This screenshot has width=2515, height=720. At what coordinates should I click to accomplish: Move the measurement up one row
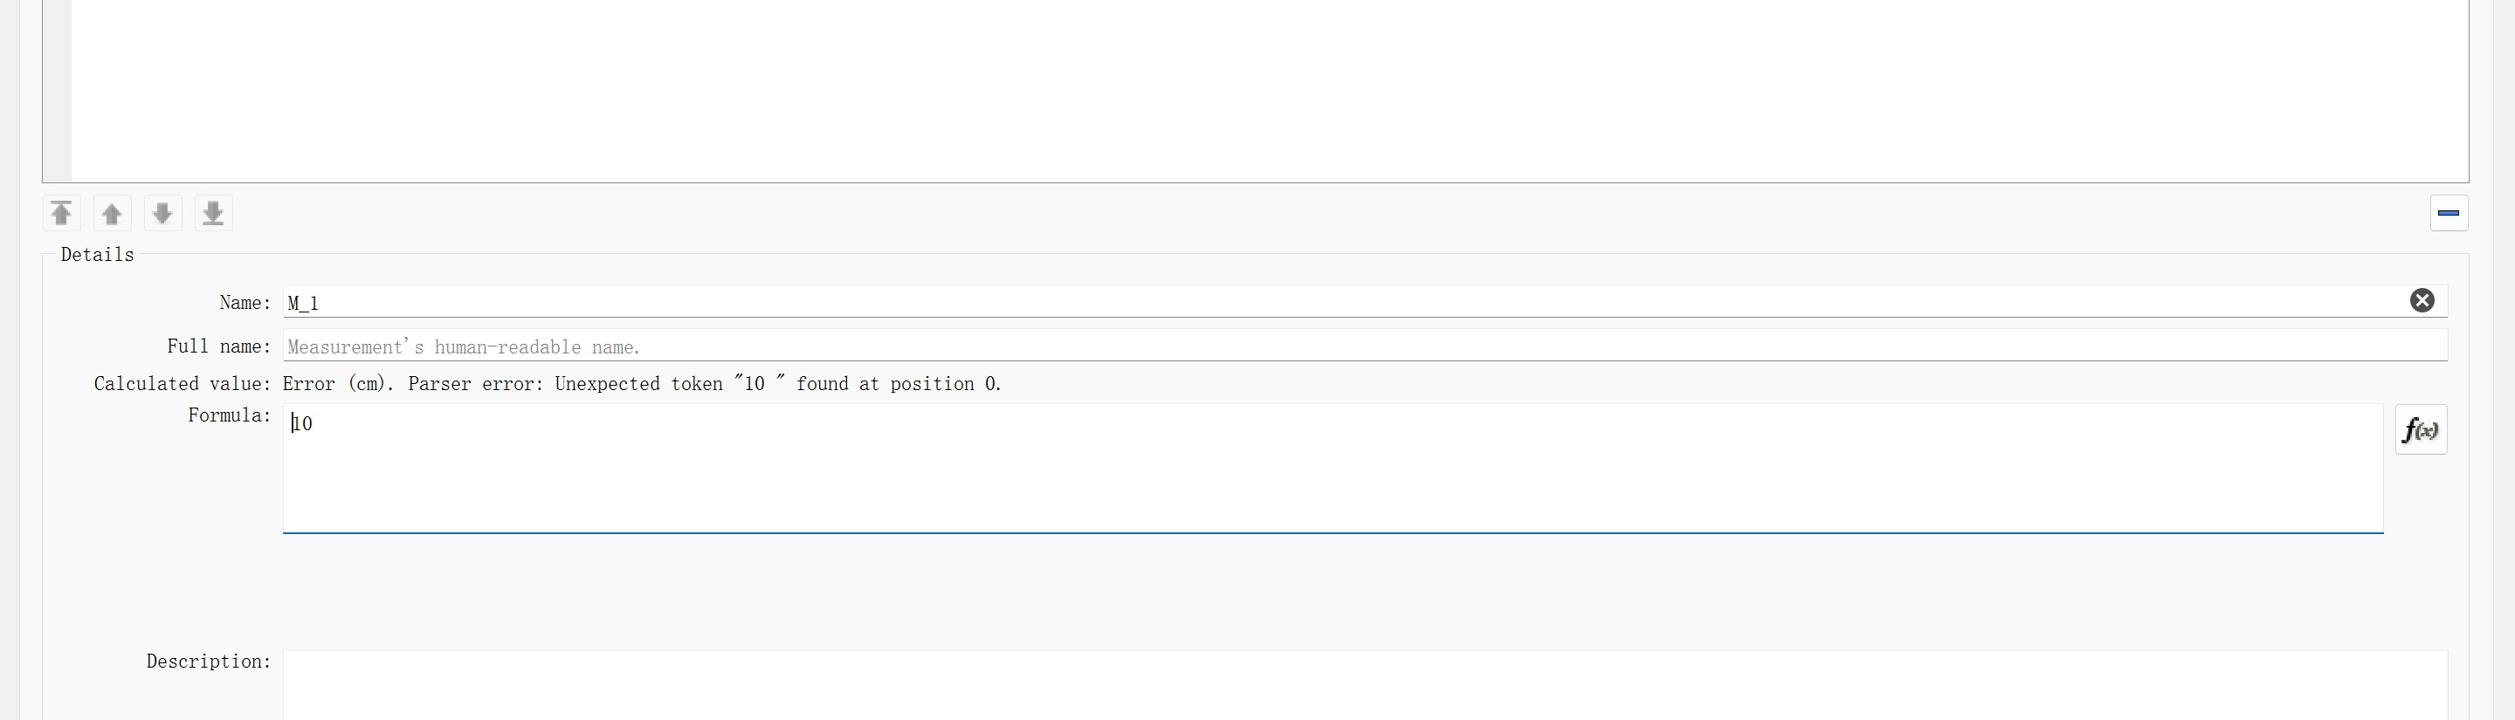tap(113, 213)
